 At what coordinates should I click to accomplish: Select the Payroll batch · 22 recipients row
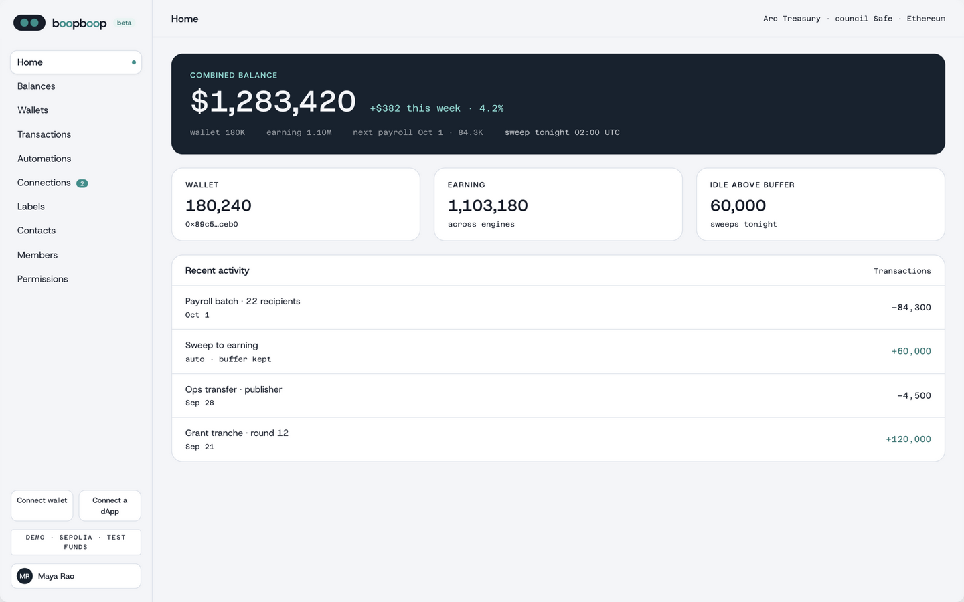pyautogui.click(x=558, y=308)
